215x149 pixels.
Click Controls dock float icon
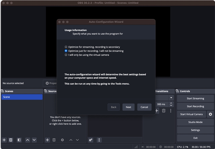click(x=177, y=91)
